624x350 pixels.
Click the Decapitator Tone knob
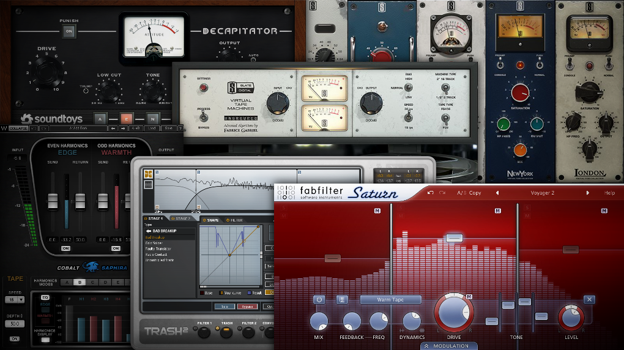153,91
